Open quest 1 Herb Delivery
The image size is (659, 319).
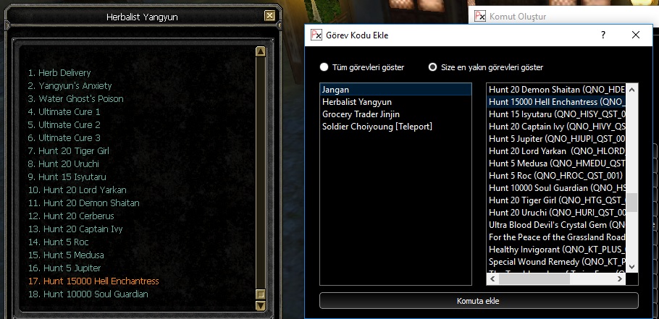tap(59, 73)
